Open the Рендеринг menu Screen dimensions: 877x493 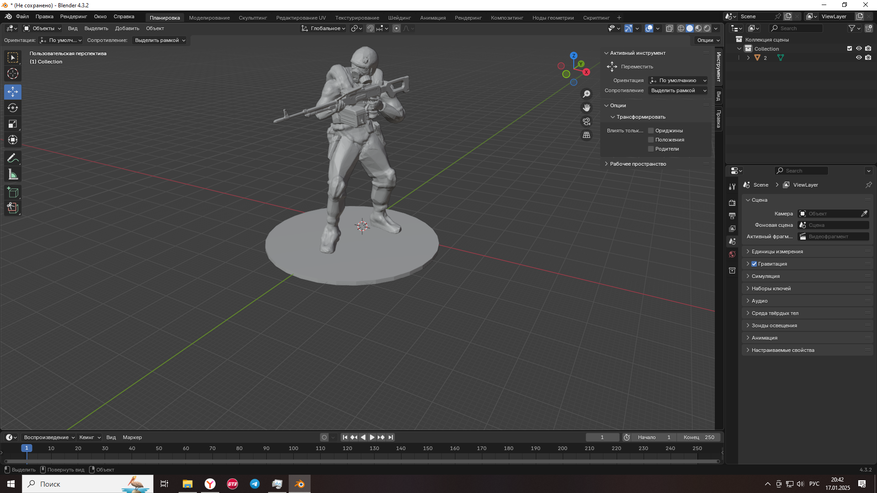74,16
